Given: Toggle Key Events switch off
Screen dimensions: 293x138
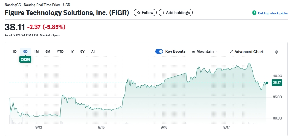Looking at the screenshot, I should (159, 52).
